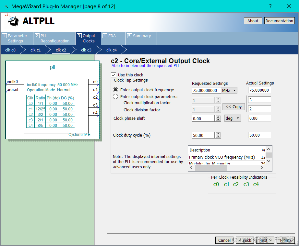Go to the clk c4 page

coord(112,50)
